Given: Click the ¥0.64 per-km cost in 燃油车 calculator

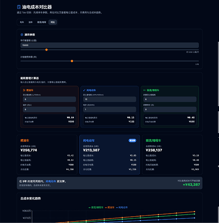Looking at the screenshot, I should [x=70, y=118].
